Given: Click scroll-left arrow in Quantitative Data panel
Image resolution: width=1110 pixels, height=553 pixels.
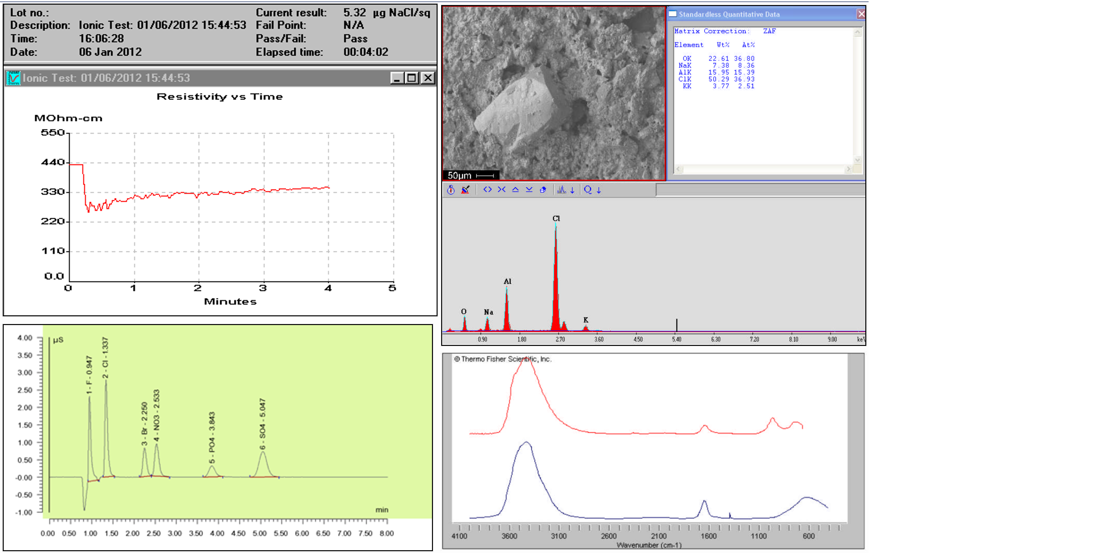Looking at the screenshot, I should [x=678, y=169].
